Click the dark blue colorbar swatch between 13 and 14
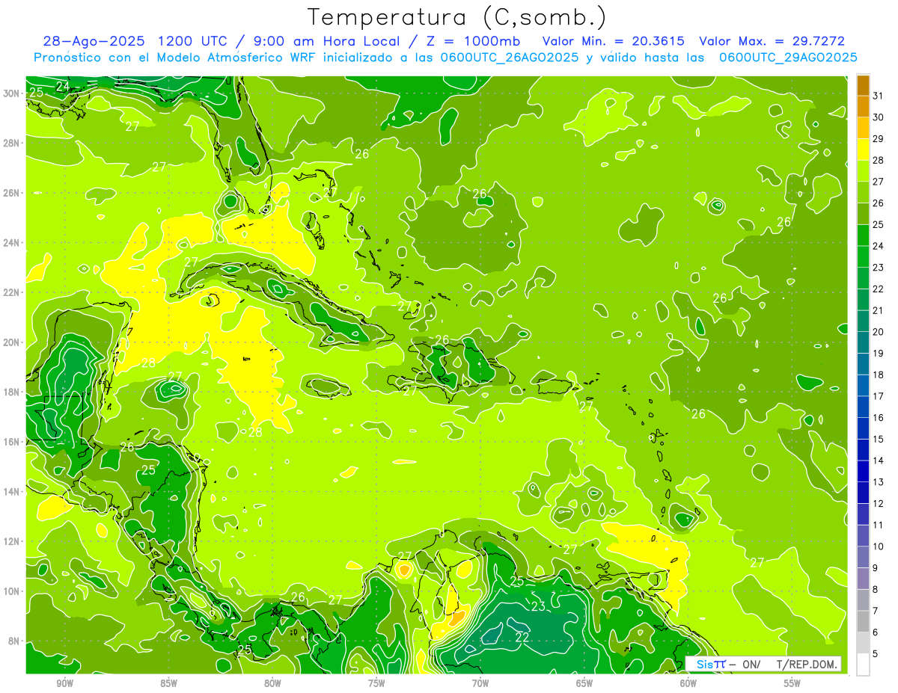Viewport: 898px width, 693px height. point(863,471)
